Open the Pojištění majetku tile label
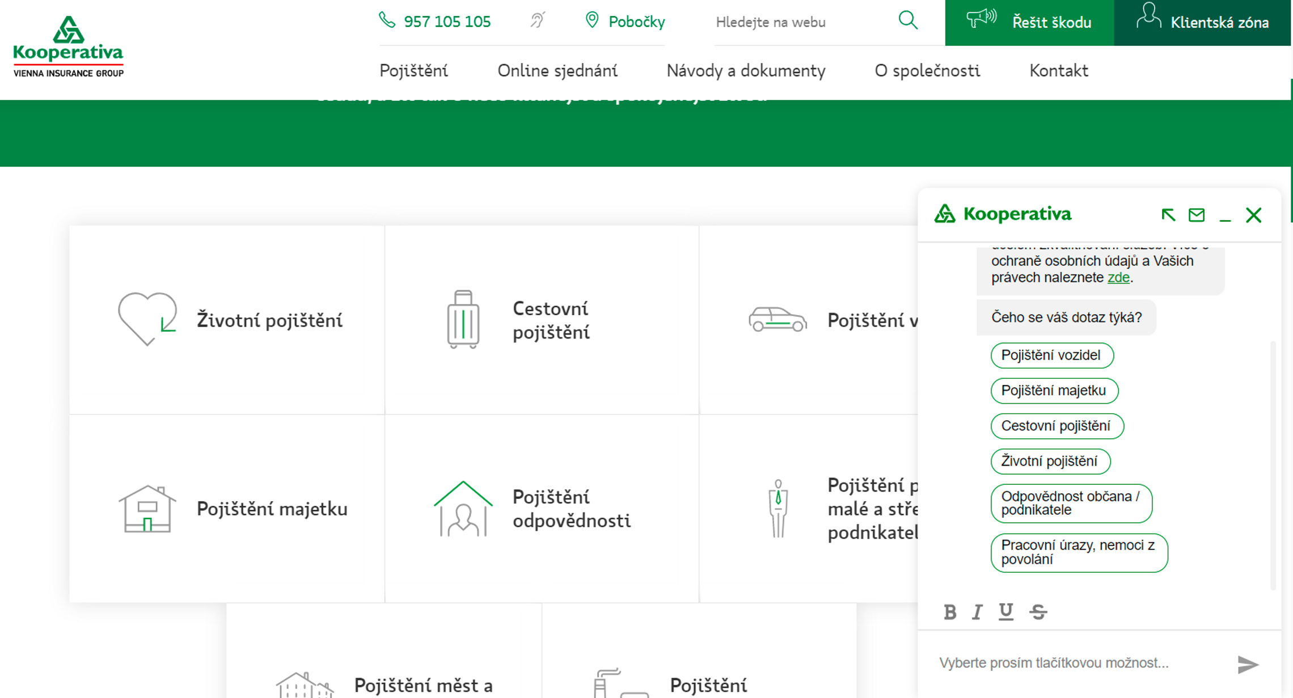Image resolution: width=1293 pixels, height=698 pixels. point(272,509)
